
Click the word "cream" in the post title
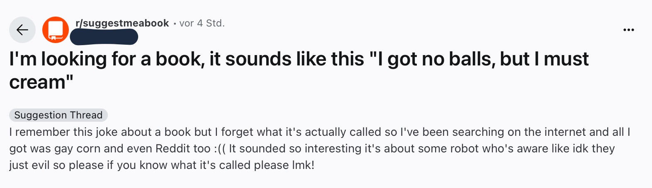point(37,82)
